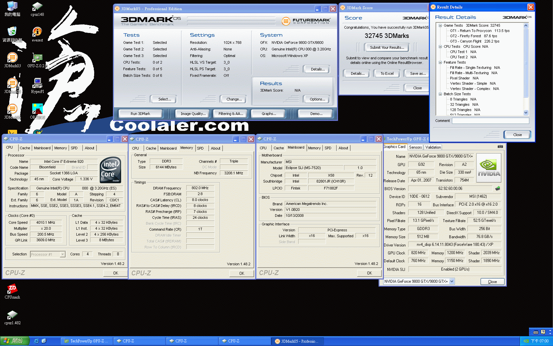Click the Result Details scroll up arrow
The width and height of the screenshot is (553, 346).
(x=526, y=25)
